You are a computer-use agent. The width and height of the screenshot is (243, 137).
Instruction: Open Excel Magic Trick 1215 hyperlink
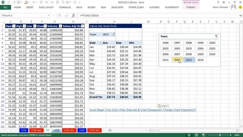click(x=143, y=110)
